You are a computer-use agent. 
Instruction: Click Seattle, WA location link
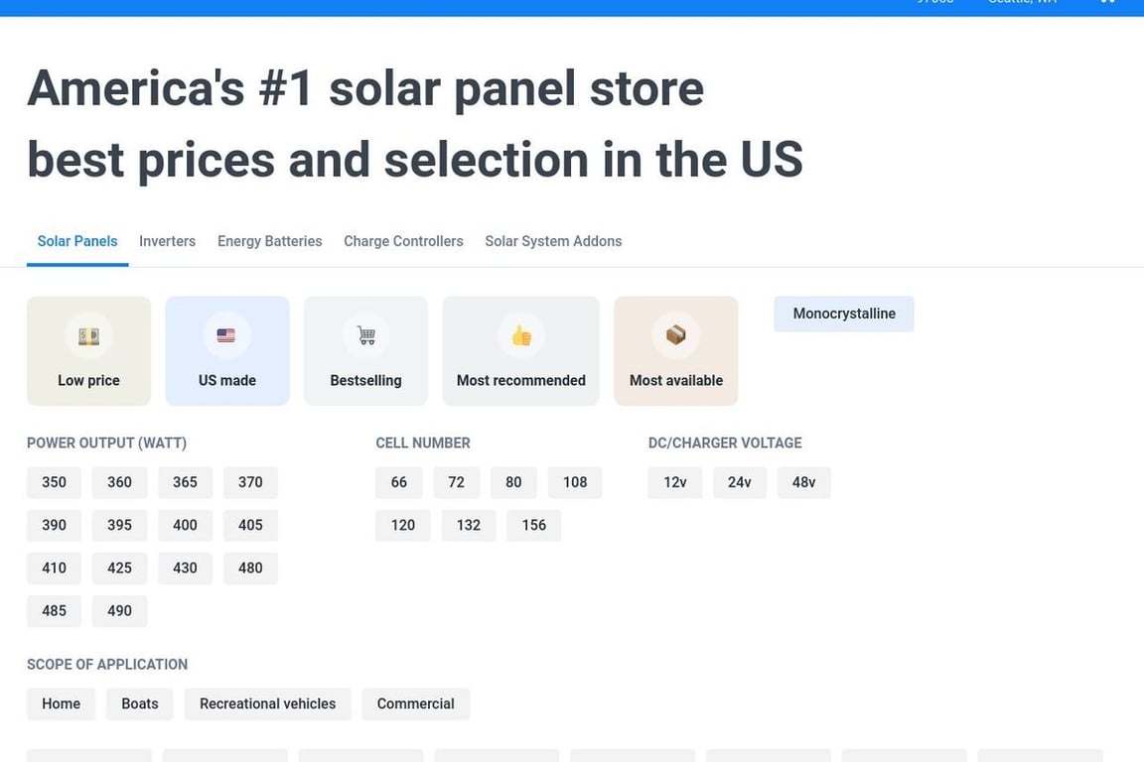(x=1023, y=3)
